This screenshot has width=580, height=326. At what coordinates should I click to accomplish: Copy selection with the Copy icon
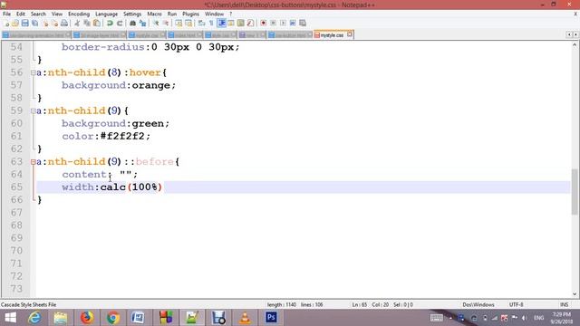coord(87,23)
